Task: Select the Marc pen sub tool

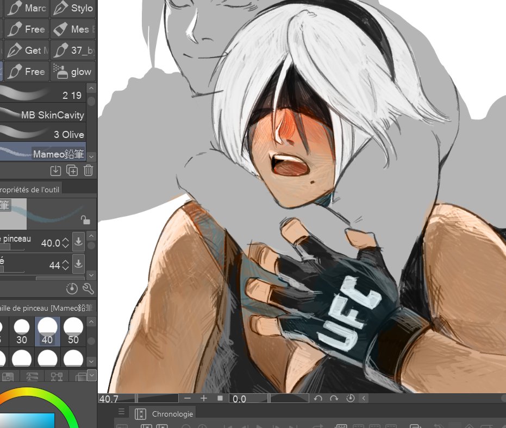Action: [27, 8]
